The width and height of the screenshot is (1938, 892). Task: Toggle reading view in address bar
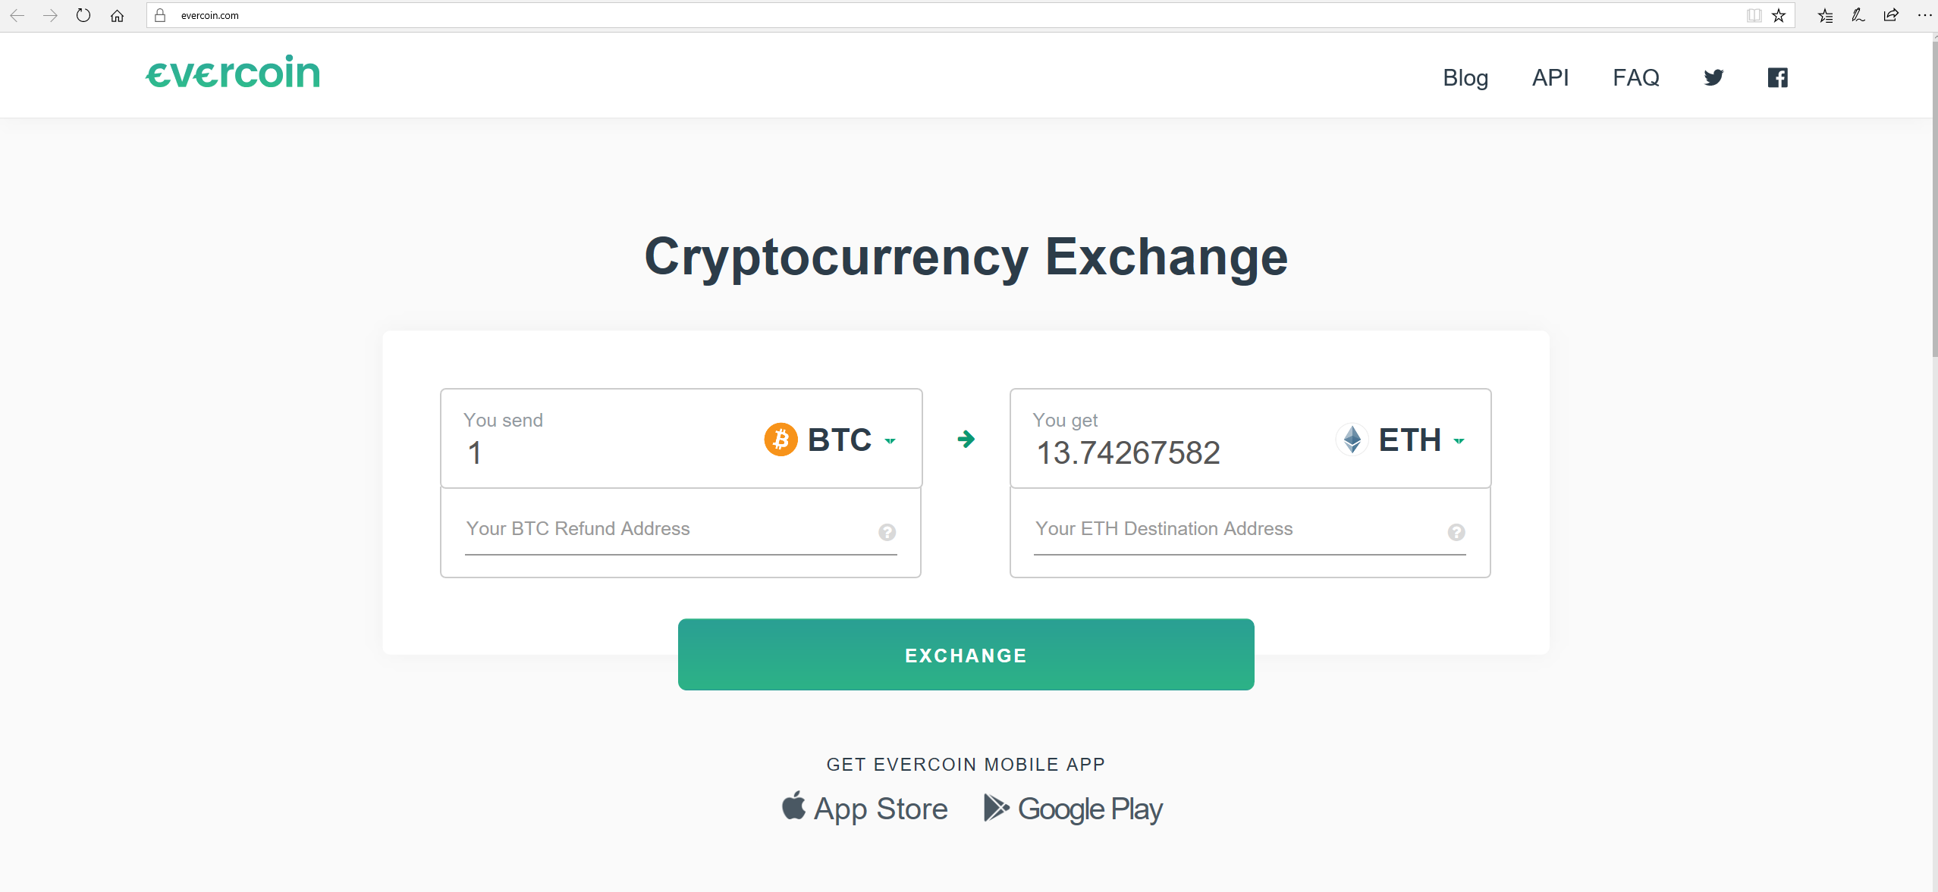point(1754,15)
